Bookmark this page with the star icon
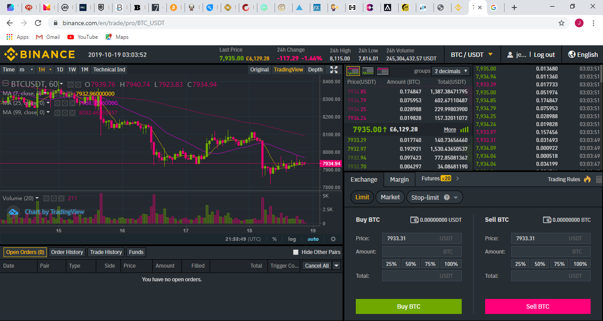This screenshot has height=321, width=603. click(562, 23)
